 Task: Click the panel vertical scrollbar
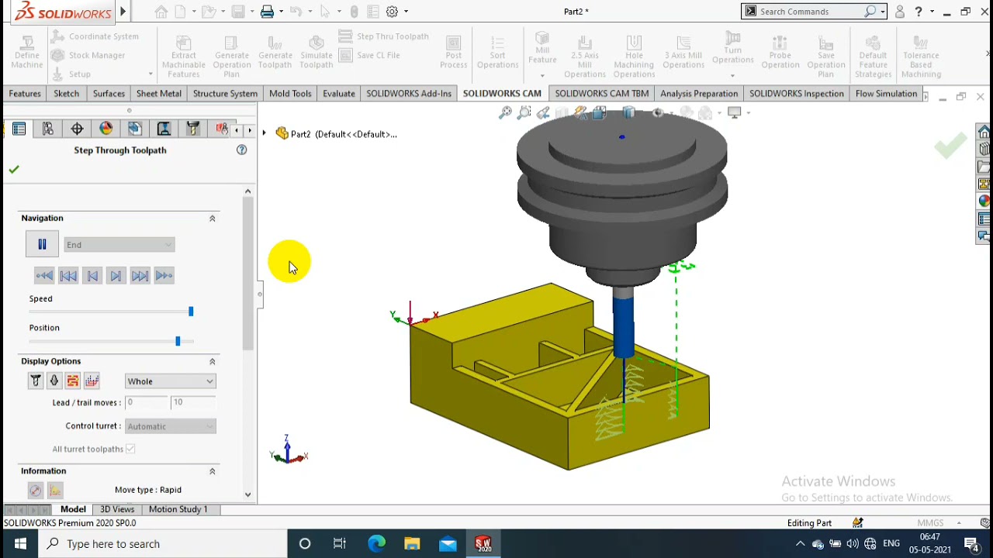[248, 273]
